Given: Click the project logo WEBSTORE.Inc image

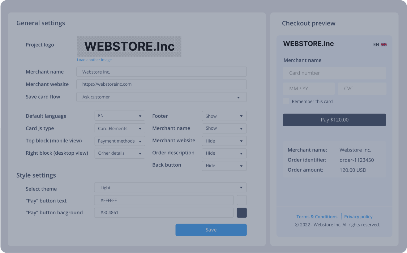Looking at the screenshot, I should [x=129, y=46].
